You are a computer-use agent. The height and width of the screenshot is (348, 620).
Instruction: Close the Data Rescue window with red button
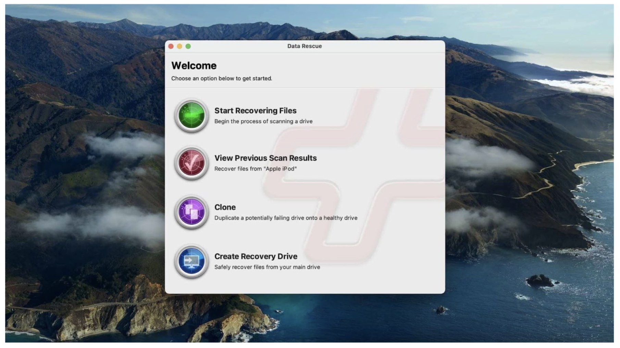[x=171, y=46]
